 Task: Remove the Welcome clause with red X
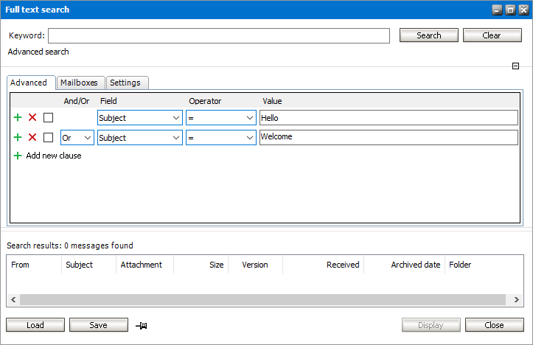coord(32,137)
